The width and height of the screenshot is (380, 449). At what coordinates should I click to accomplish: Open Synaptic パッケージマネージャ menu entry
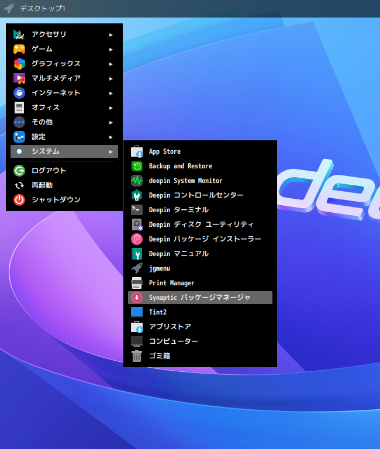pos(200,298)
